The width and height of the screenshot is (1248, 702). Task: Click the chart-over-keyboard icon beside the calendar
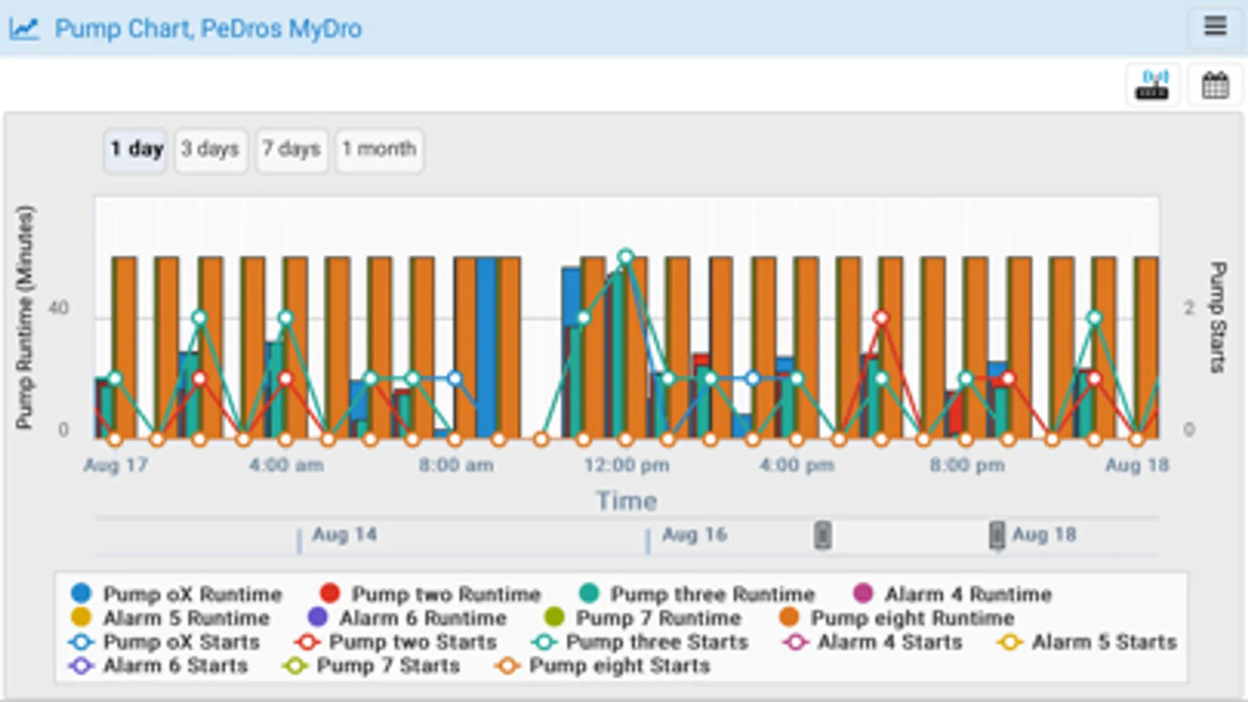[1152, 84]
